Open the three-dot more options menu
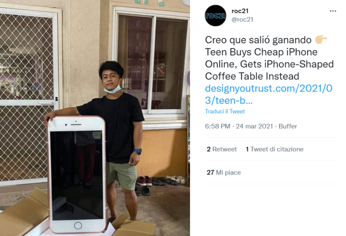The width and height of the screenshot is (346, 236). point(333,11)
